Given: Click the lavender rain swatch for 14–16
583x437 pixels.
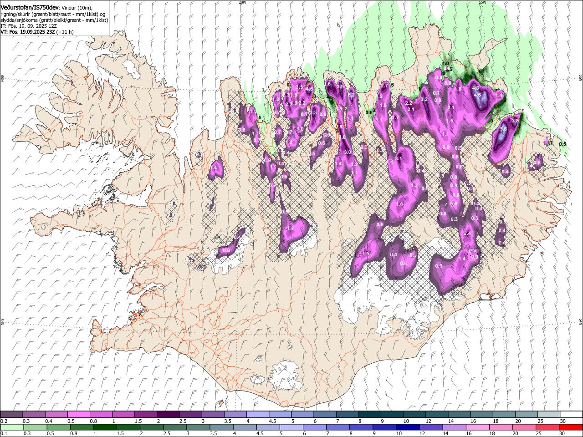Looking at the screenshot, I should 455,427.
